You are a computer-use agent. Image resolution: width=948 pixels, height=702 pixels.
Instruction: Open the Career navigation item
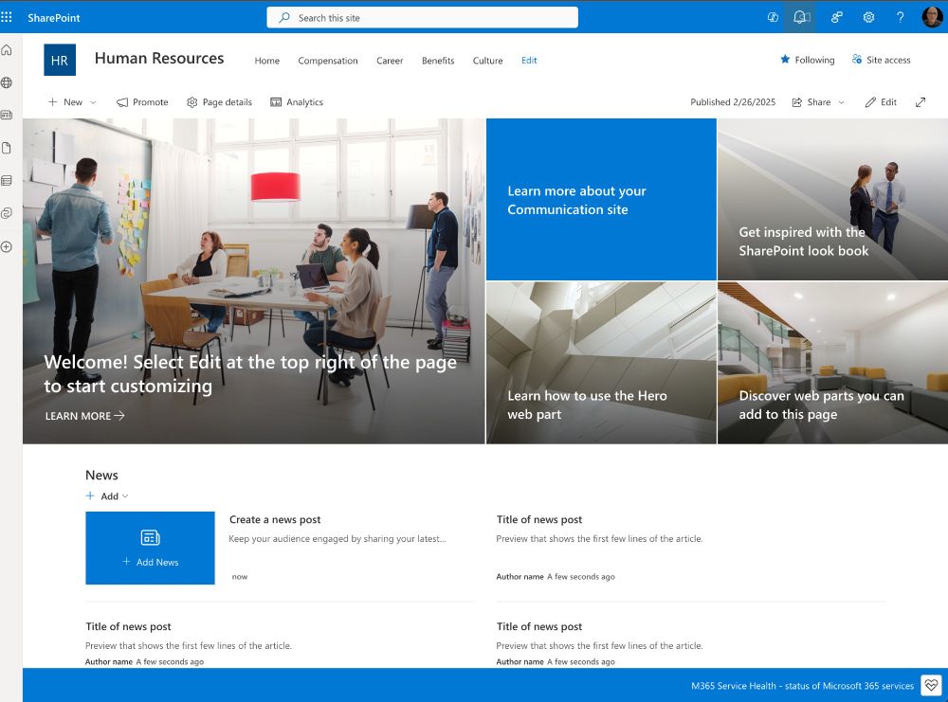tap(390, 61)
